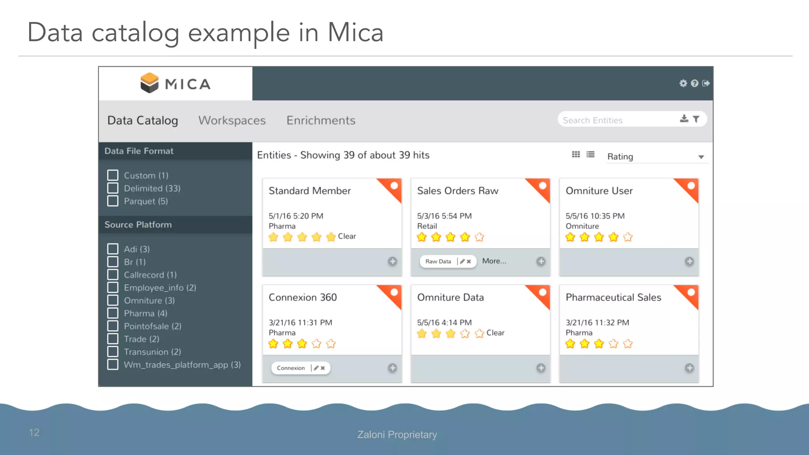The image size is (809, 455).
Task: Switch to list view icon
Action: (591, 154)
